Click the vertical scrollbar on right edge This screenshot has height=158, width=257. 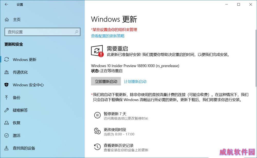click(256, 58)
